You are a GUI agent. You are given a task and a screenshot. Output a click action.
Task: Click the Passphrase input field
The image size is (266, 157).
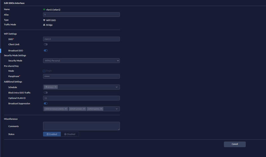point(82,76)
